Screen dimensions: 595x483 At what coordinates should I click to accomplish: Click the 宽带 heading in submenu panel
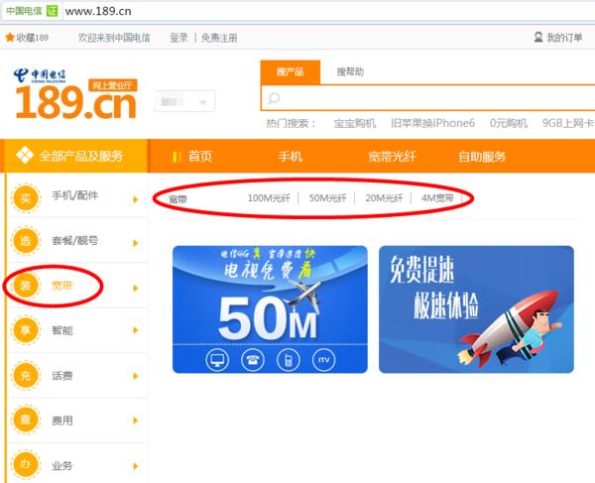point(178,199)
